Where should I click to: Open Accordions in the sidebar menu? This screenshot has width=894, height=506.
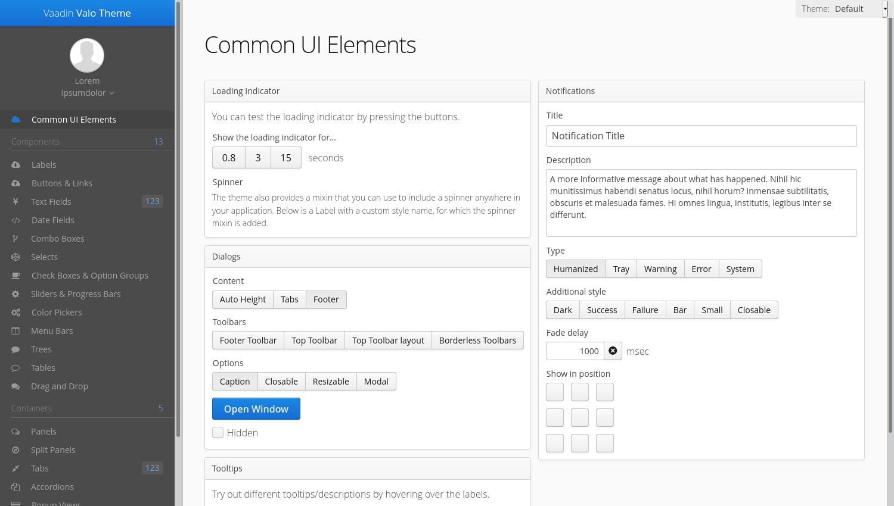click(x=87, y=487)
